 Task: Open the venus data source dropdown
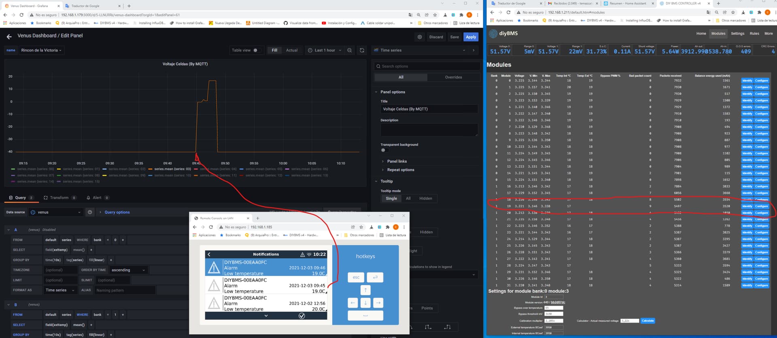(56, 212)
